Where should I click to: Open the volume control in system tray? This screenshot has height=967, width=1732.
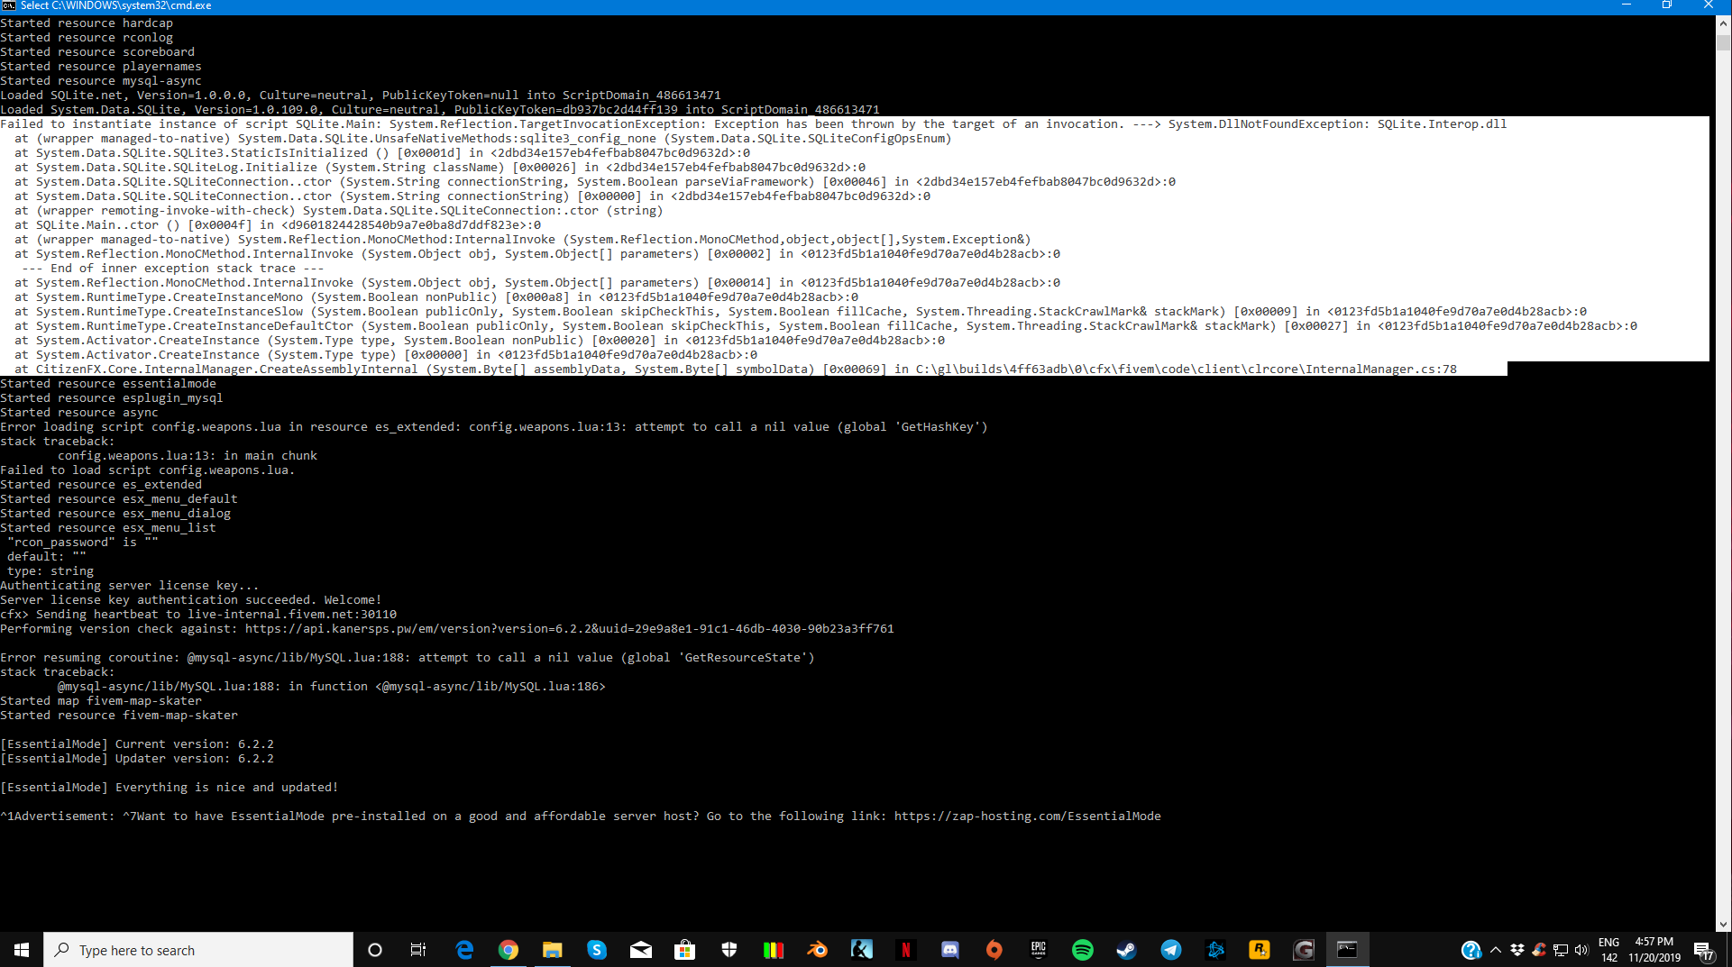(1581, 950)
